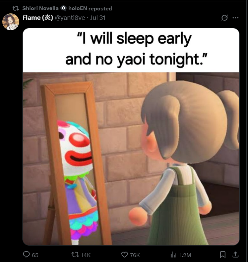
Task: Click the Grok slashed-circle icon
Action: coord(224,18)
